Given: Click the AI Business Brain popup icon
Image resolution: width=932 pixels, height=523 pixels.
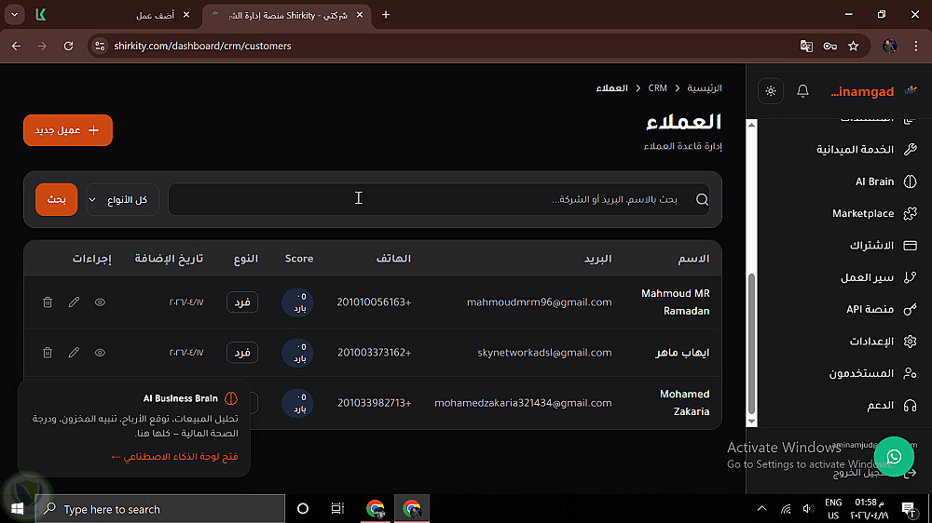Looking at the screenshot, I should point(231,398).
